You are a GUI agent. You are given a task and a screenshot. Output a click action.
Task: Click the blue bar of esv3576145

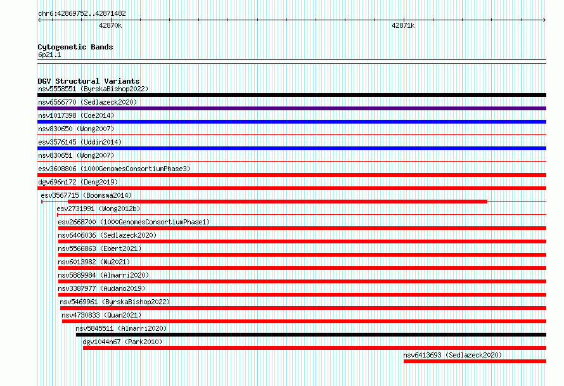click(292, 148)
